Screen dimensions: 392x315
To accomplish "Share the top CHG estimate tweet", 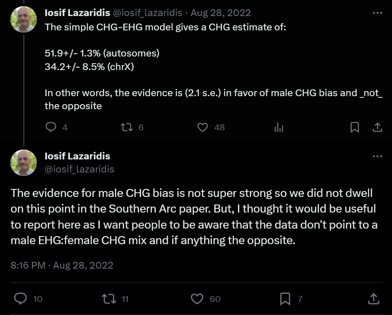I will (378, 127).
